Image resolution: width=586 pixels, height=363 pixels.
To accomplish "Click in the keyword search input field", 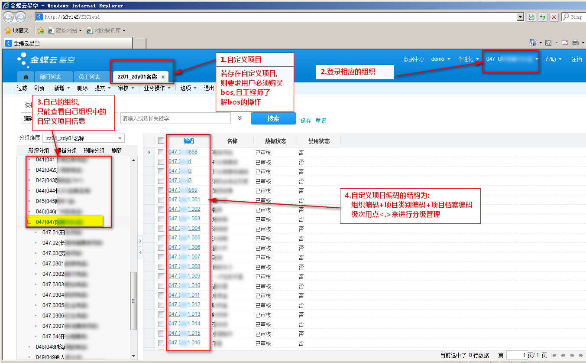I will tap(175, 118).
